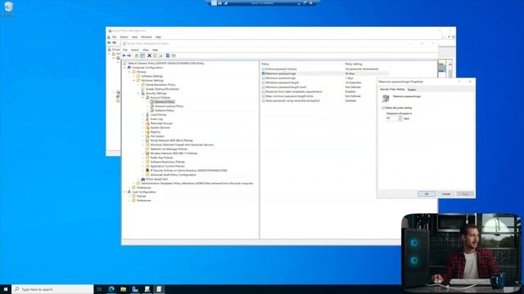Expand the Administrative Templates node
The height and width of the screenshot is (294, 524).
click(134, 183)
